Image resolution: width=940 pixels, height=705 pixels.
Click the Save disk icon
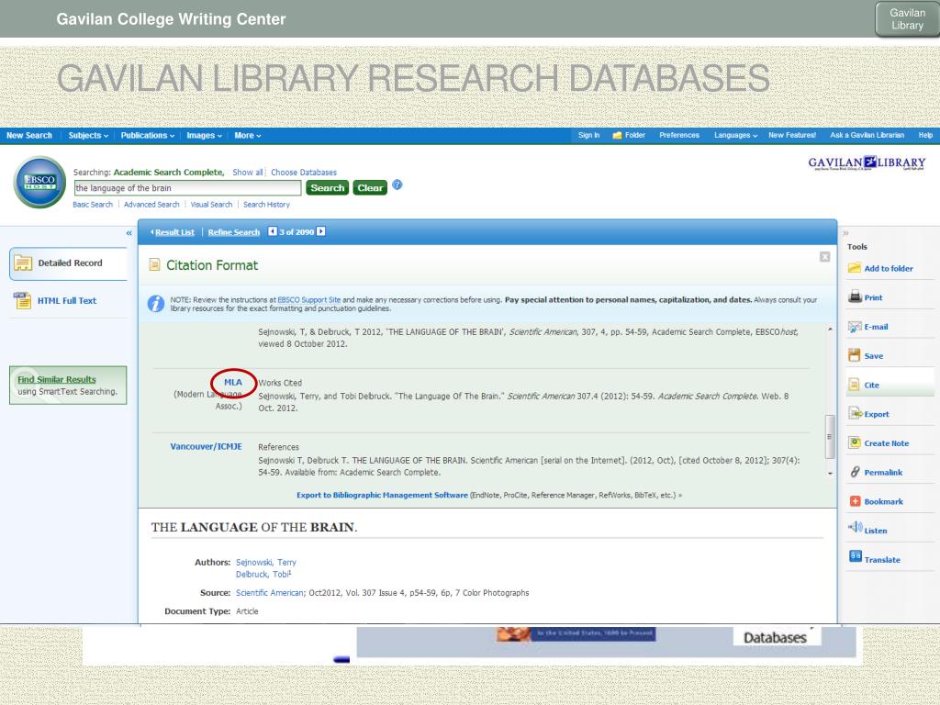point(855,355)
